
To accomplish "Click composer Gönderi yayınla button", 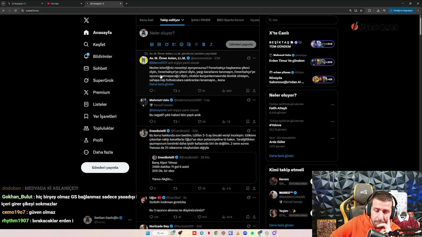I will tap(241, 44).
